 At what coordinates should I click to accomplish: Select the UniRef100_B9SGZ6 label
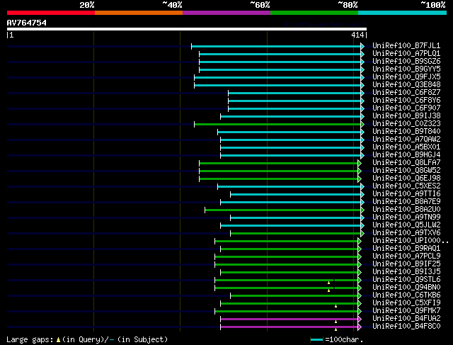click(x=406, y=62)
